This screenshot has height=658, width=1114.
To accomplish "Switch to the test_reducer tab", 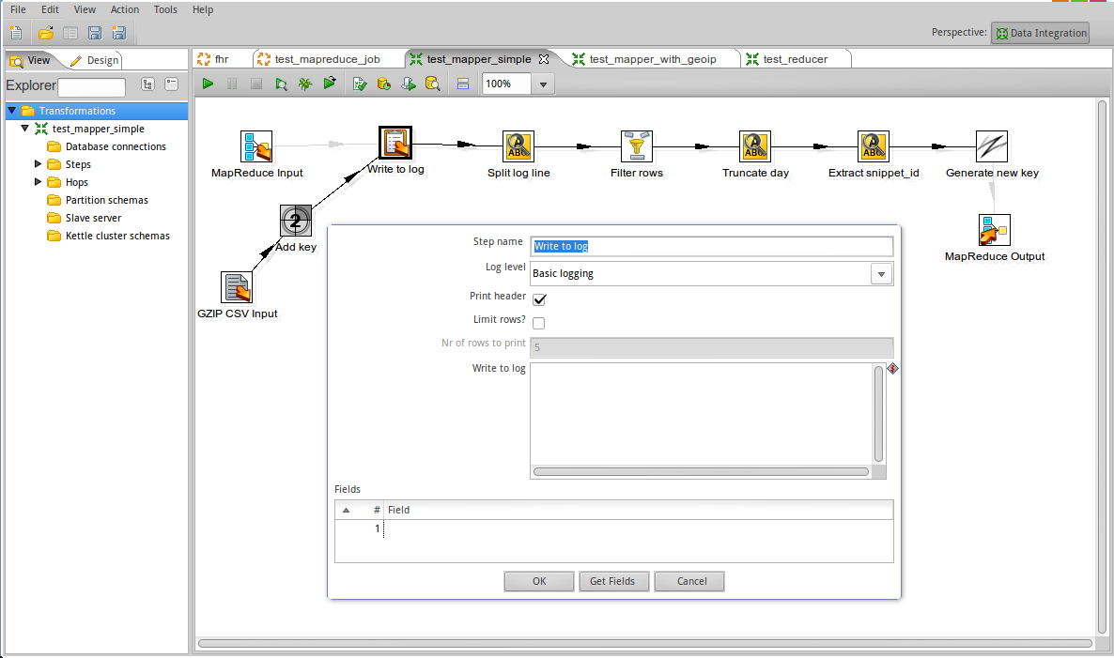I will tap(795, 59).
